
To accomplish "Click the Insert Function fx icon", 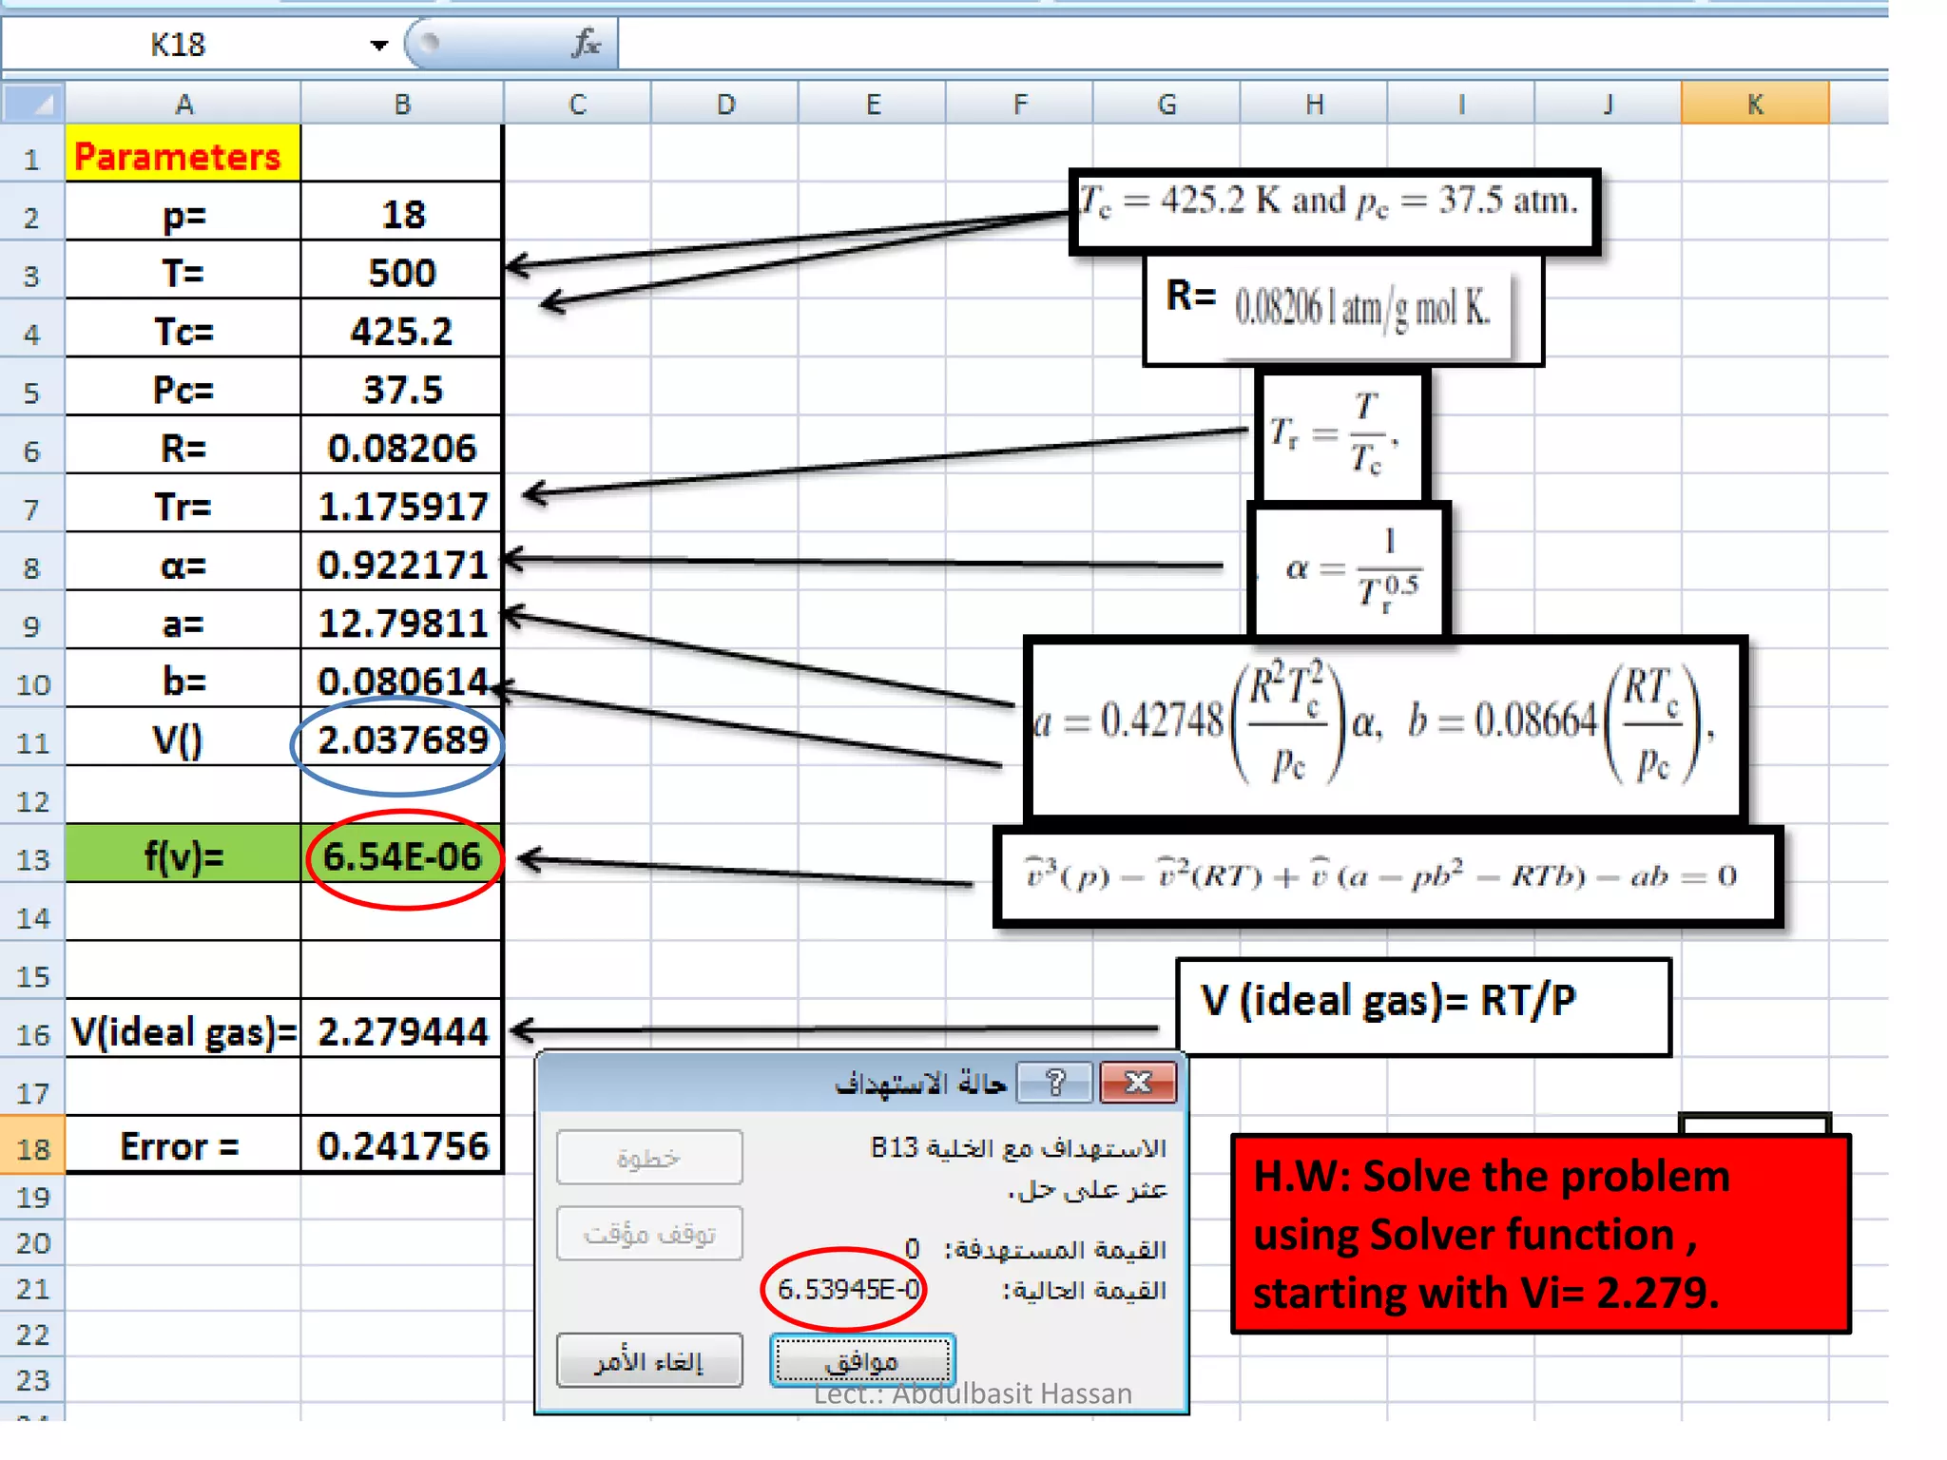I will (x=587, y=43).
